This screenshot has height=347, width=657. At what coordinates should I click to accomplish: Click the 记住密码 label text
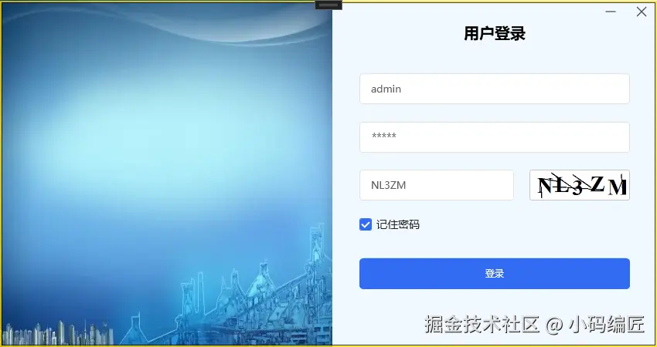tap(397, 225)
